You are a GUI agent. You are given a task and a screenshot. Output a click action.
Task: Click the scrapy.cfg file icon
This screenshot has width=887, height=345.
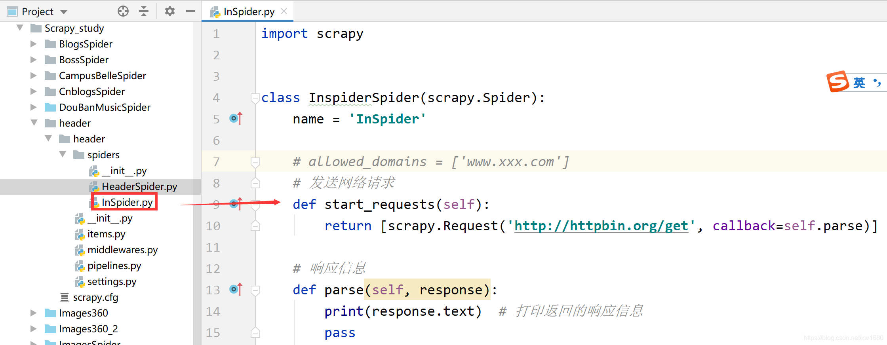[x=65, y=297]
